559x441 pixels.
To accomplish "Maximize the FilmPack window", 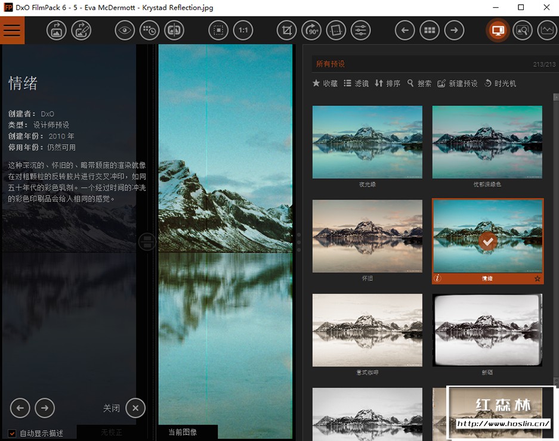I will (x=521, y=8).
